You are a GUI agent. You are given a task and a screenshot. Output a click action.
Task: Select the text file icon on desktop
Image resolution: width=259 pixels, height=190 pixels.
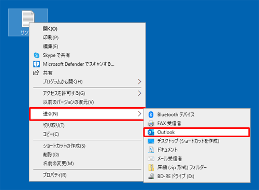[x=28, y=19]
